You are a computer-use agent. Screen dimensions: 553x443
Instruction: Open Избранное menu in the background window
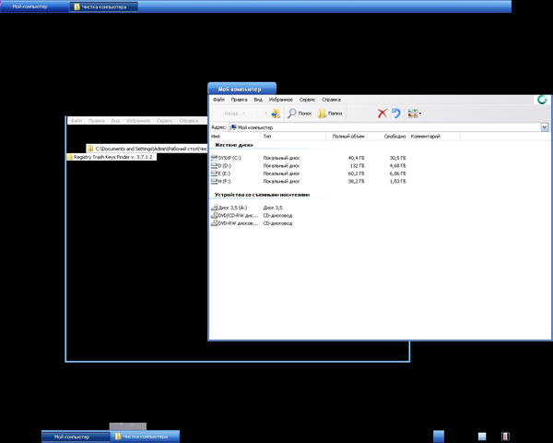pos(138,121)
